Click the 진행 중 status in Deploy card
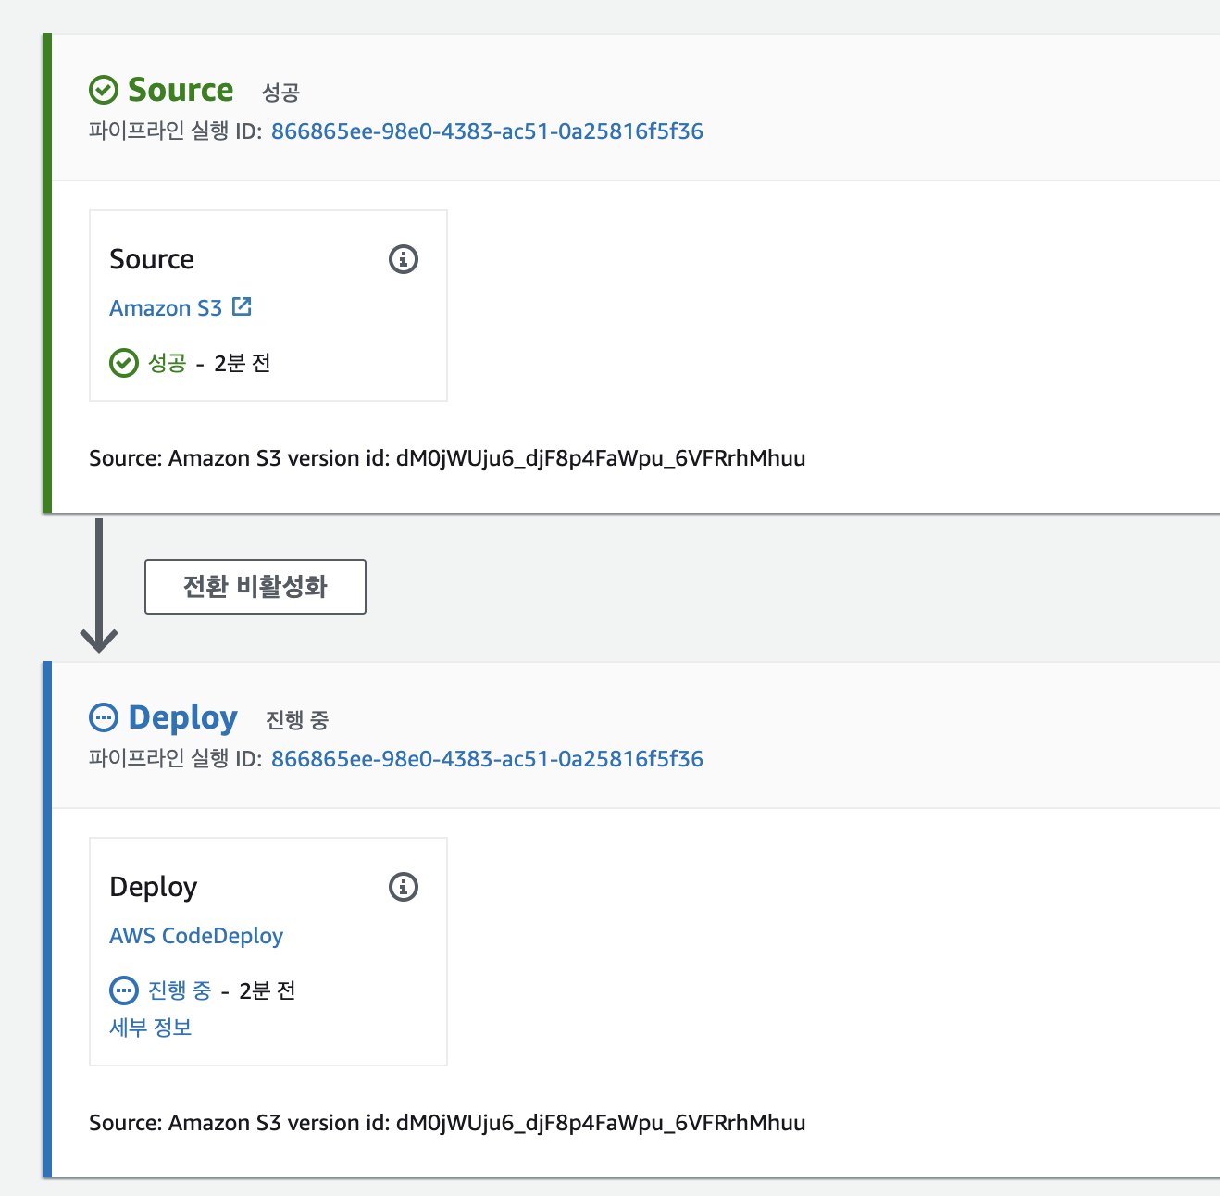 pyautogui.click(x=180, y=990)
